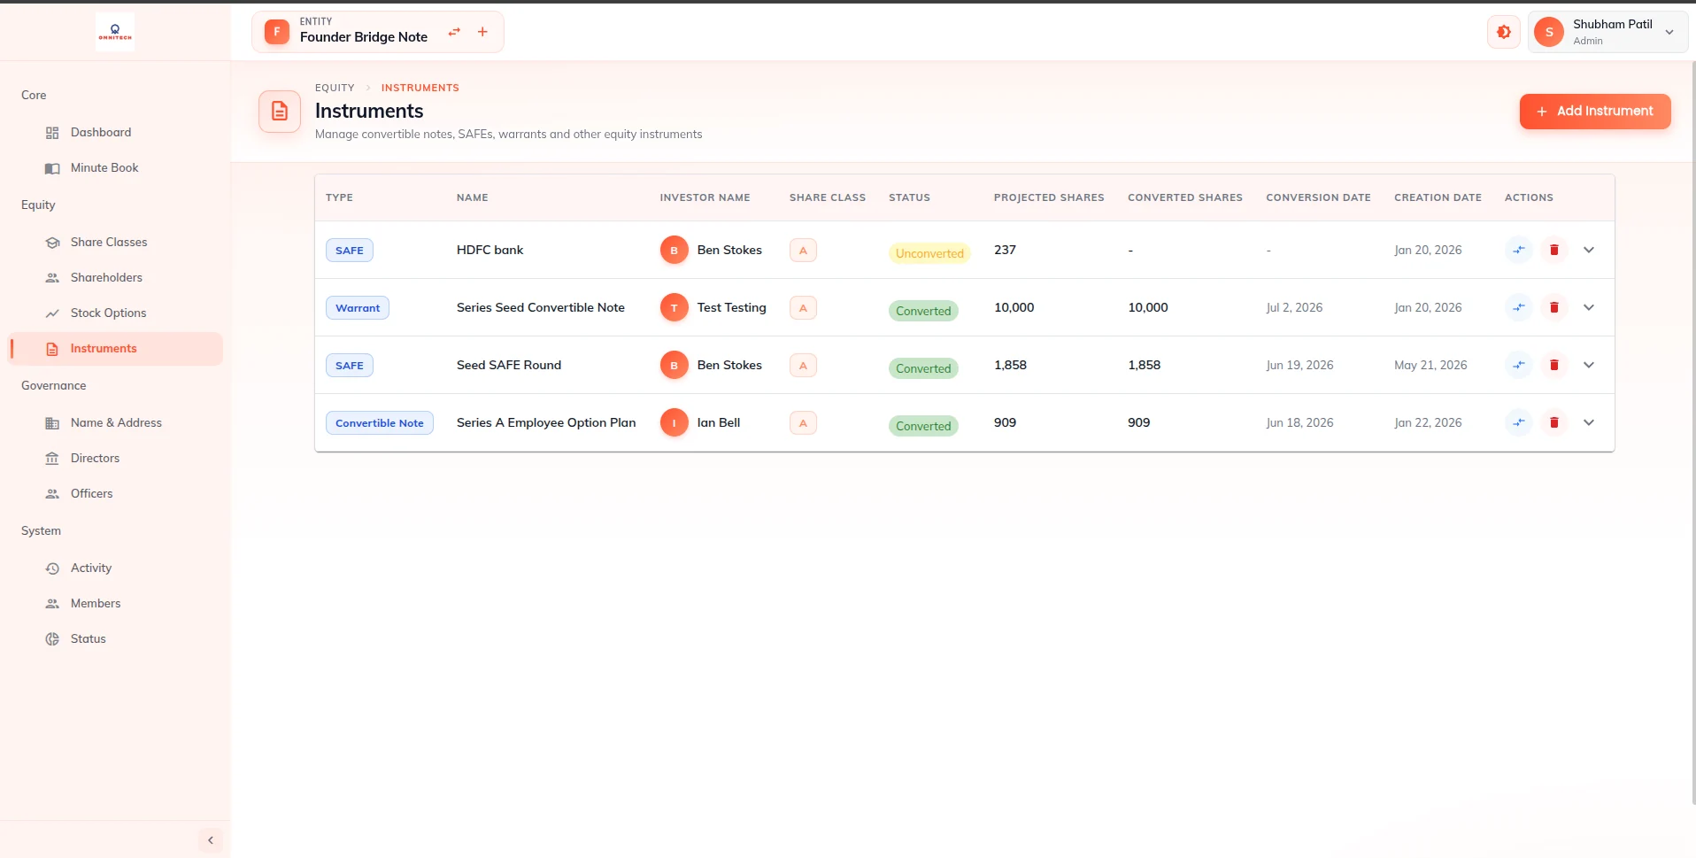Delete Seed SAFE Round instrument

click(x=1554, y=365)
